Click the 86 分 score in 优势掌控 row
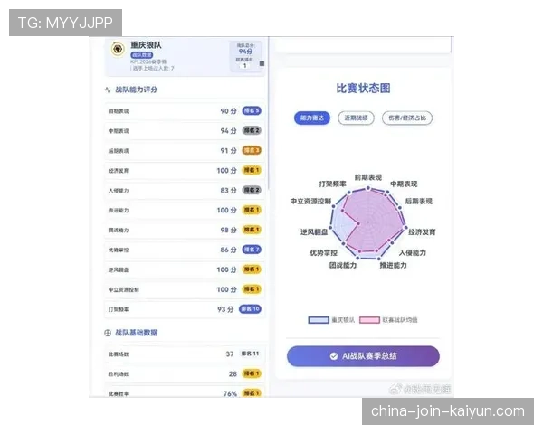The width and height of the screenshot is (543, 434). pos(229,250)
